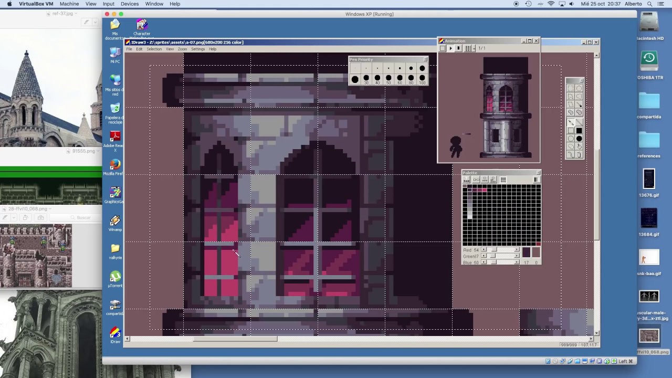672x378 pixels.
Task: Open the Mozilla Firefox desktop icon
Action: (115, 167)
